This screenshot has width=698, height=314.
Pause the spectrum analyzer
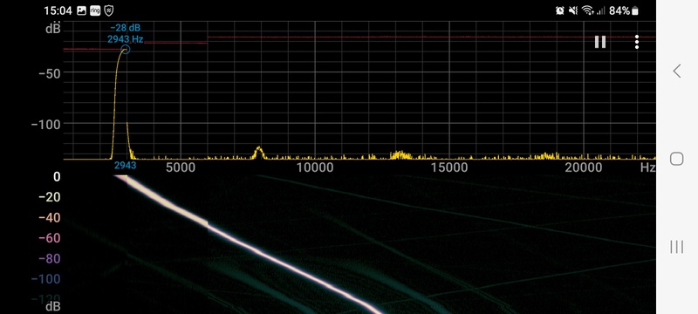(600, 42)
